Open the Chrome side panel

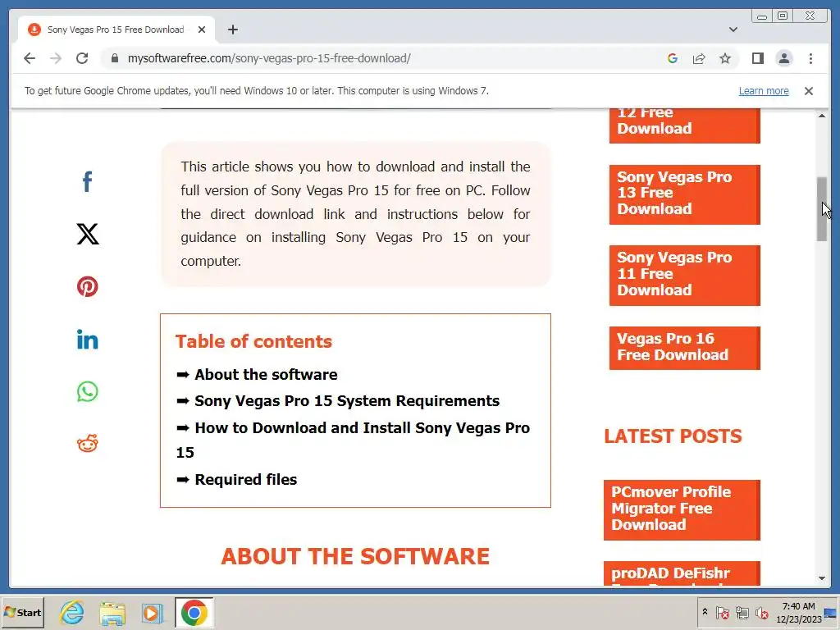click(757, 58)
